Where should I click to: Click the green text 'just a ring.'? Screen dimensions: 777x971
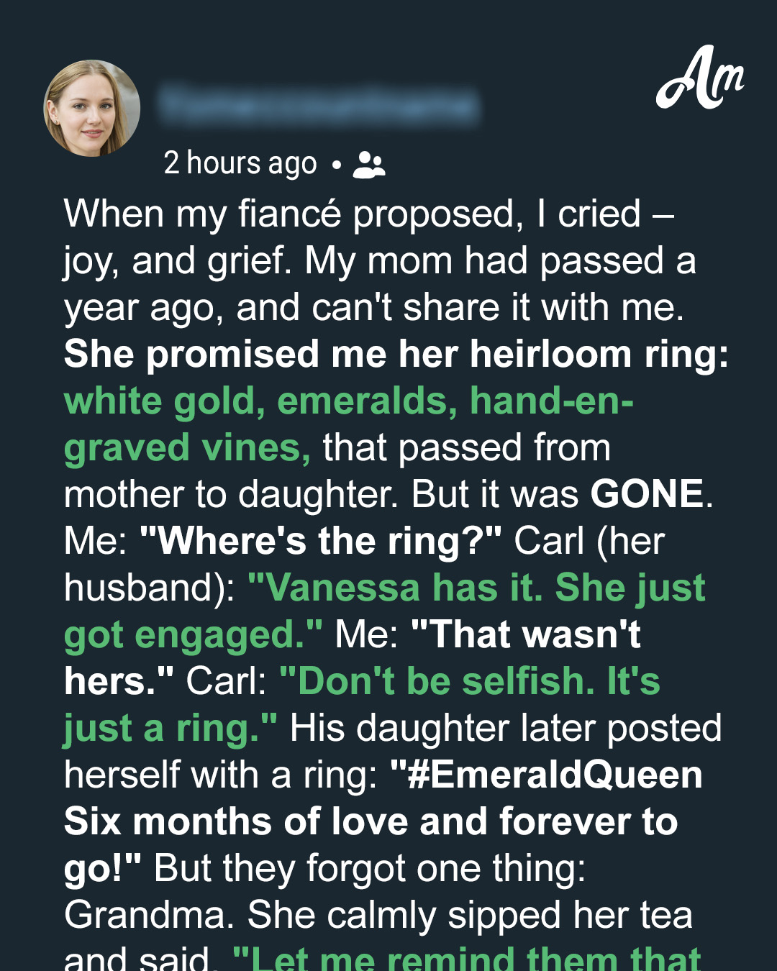[171, 729]
